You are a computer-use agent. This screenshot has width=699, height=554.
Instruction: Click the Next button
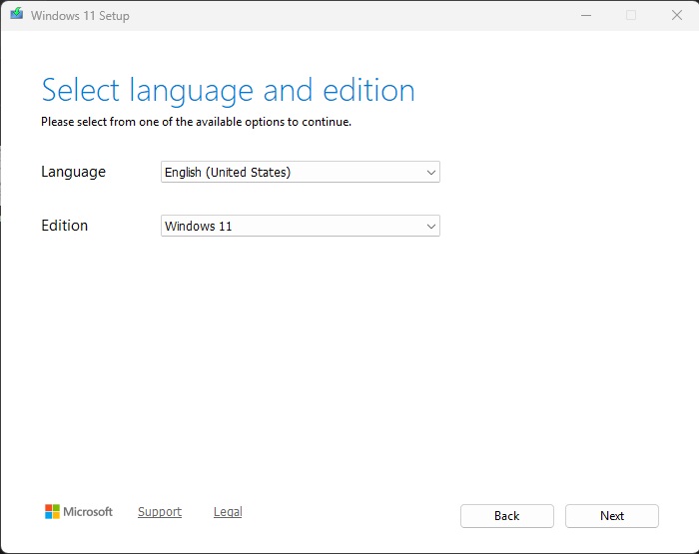pos(611,516)
